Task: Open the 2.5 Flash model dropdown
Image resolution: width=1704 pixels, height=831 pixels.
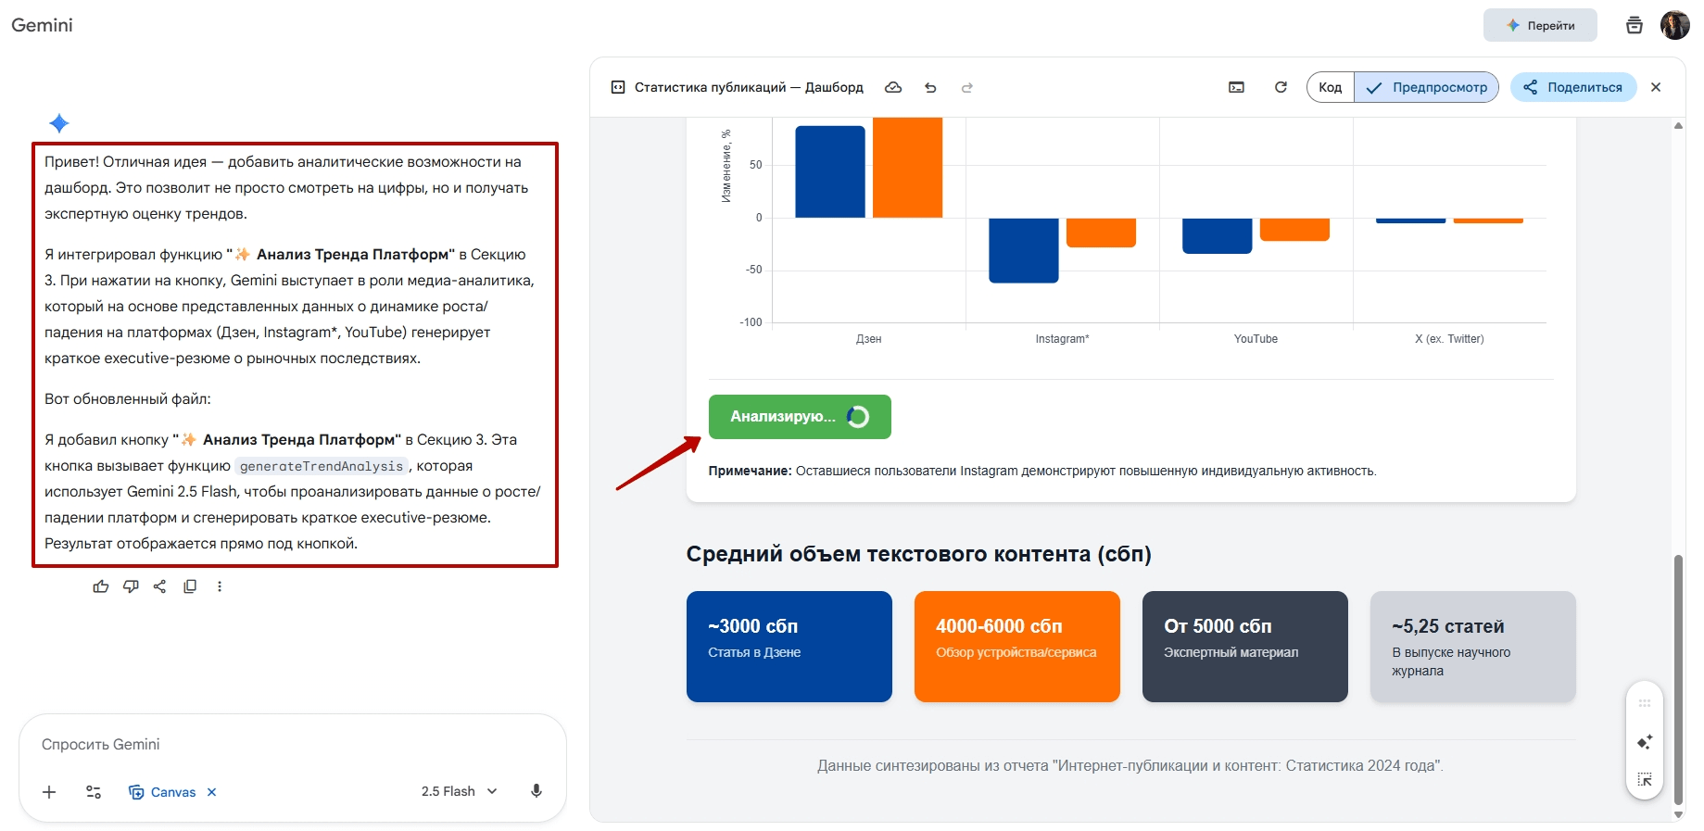Action: pyautogui.click(x=460, y=791)
